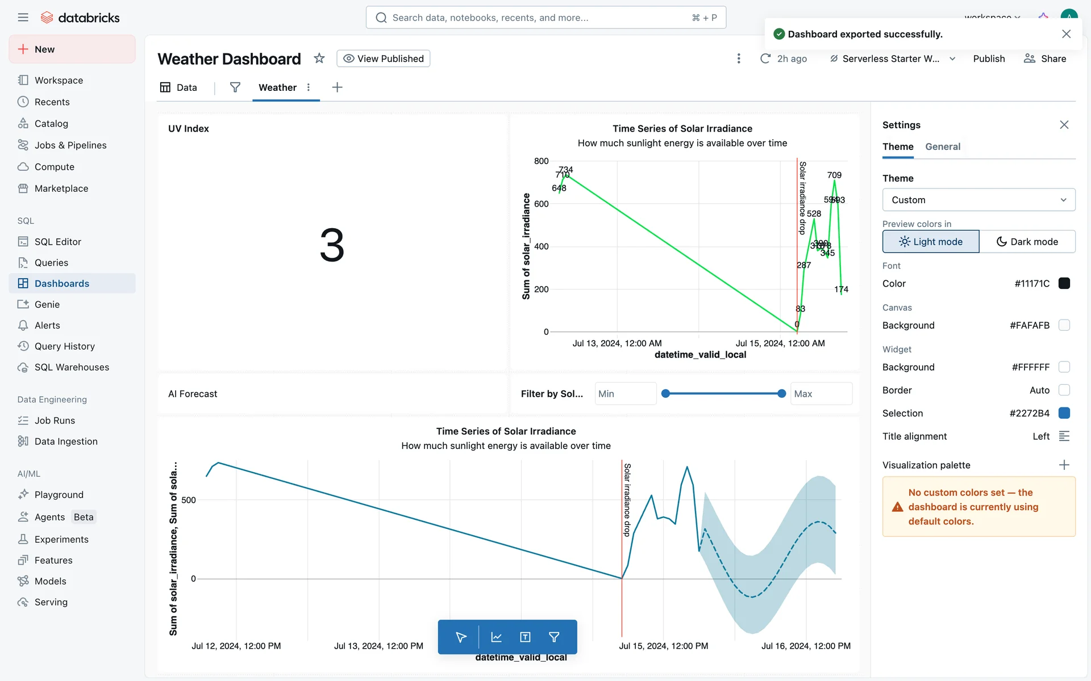This screenshot has height=681, width=1091.
Task: Open the Theme Custom dropdown
Action: pyautogui.click(x=978, y=200)
